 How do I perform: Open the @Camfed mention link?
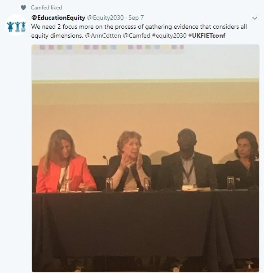136,35
